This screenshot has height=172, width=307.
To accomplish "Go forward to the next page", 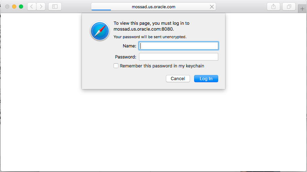I will coord(41,7).
